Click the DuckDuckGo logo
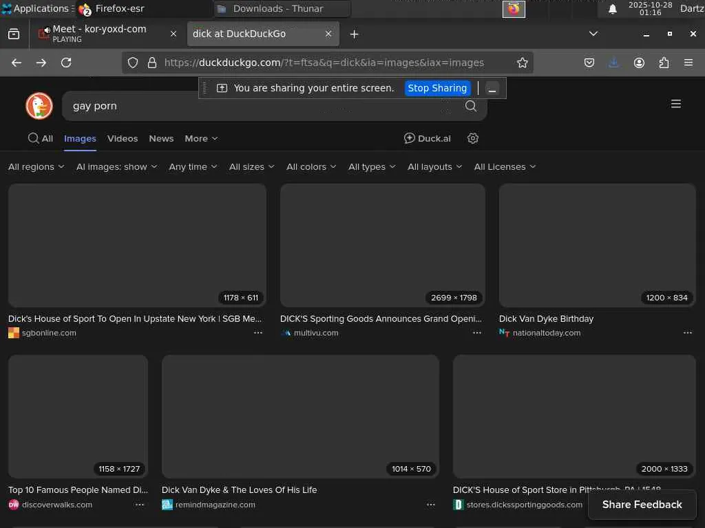 tap(39, 106)
